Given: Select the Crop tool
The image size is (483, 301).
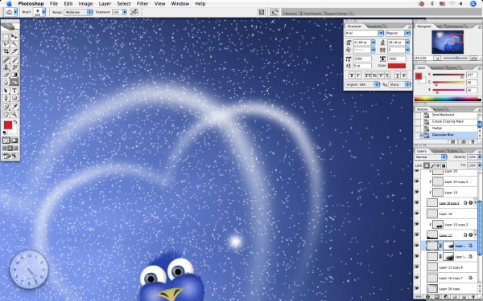Looking at the screenshot, I should (6, 51).
